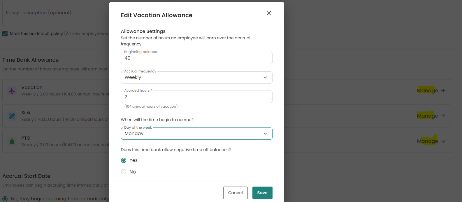Screen dimensions: 462x202
Task: Open Manage link for Vacation time bank
Action: 427,91
